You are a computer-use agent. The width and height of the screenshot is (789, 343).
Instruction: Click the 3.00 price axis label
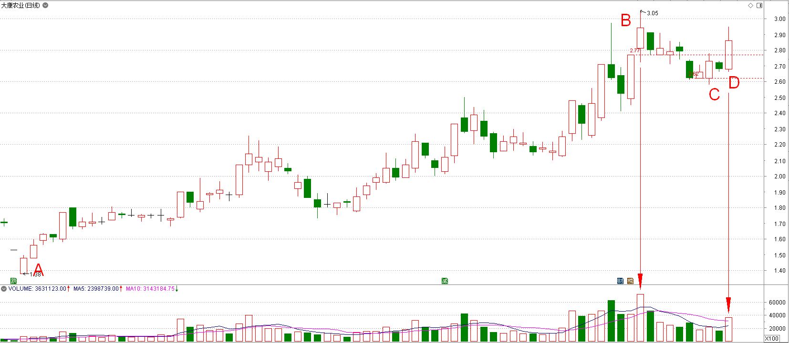tap(779, 19)
